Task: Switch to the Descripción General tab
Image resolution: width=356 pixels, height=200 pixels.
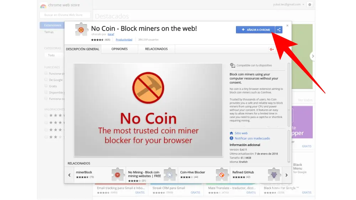Action: [83, 49]
